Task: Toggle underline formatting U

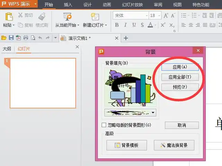Action: pos(134,25)
